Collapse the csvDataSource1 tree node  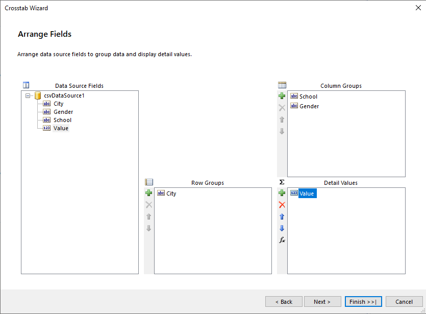pos(27,95)
